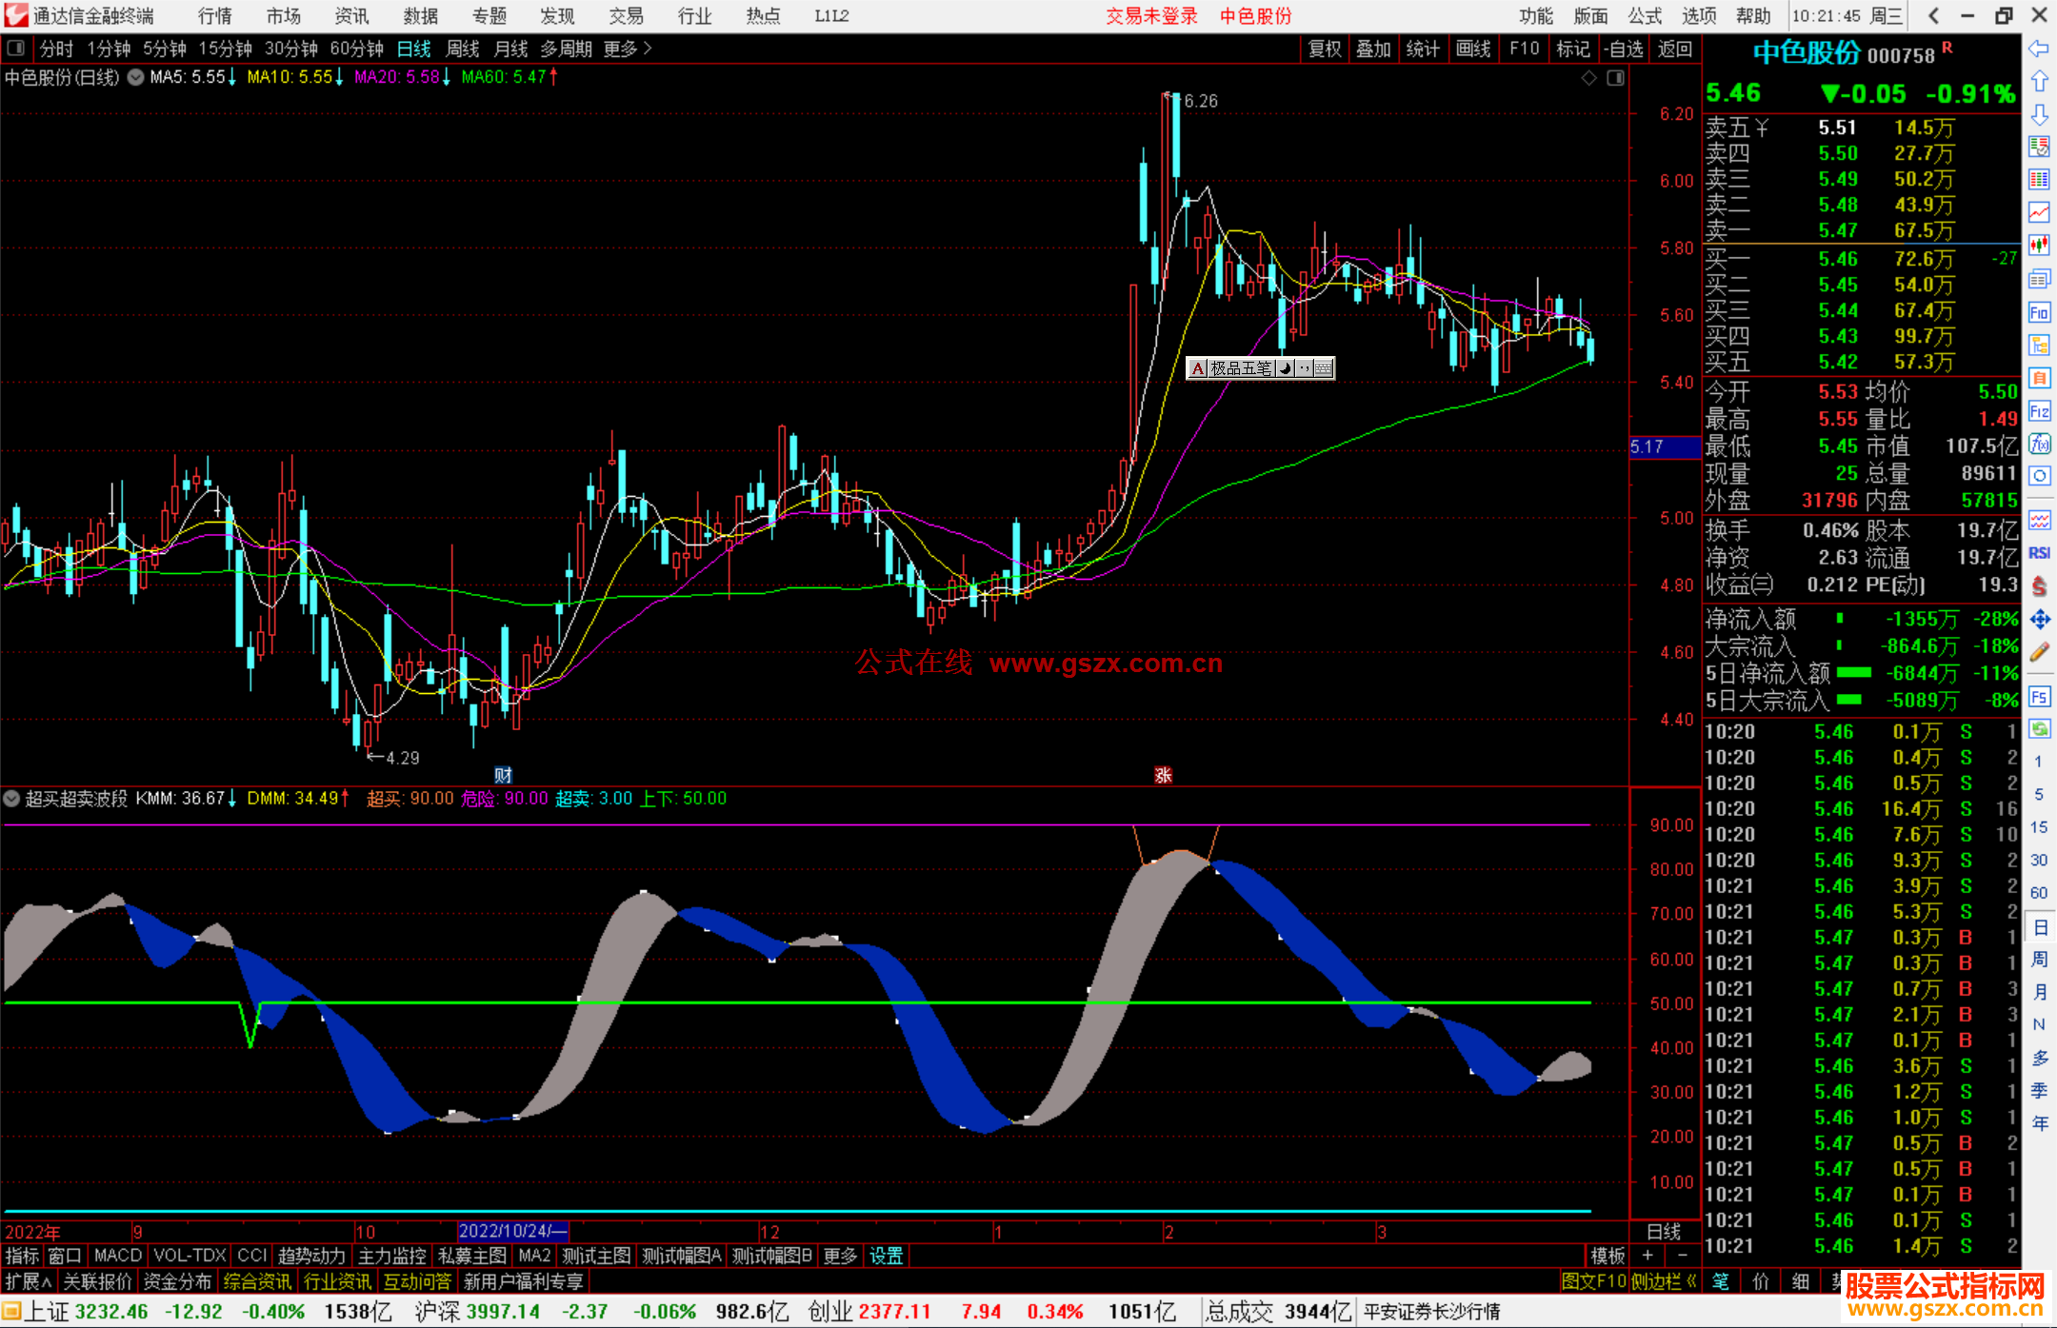Image resolution: width=2057 pixels, height=1328 pixels.
Task: Click the f(x) formula icon in sidebar
Action: coord(2039,444)
